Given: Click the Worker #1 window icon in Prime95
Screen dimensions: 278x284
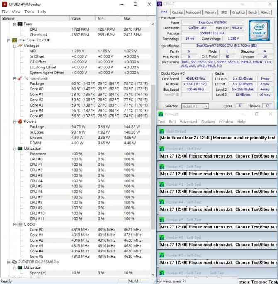Looking at the screenshot, I should click(x=162, y=149).
